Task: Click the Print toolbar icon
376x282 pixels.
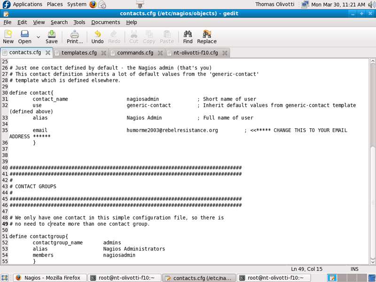Action: point(75,37)
